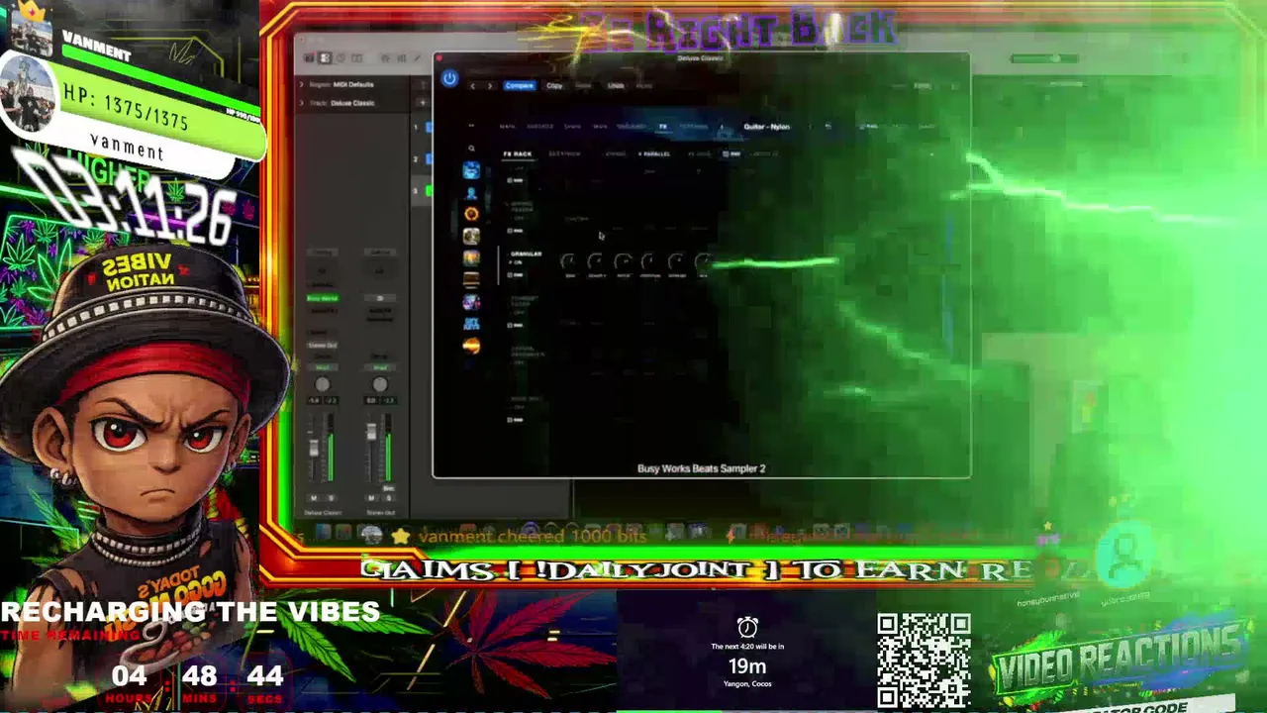Open the Deluxe Classic Read automation menu
The height and width of the screenshot is (713, 1267).
(x=323, y=367)
